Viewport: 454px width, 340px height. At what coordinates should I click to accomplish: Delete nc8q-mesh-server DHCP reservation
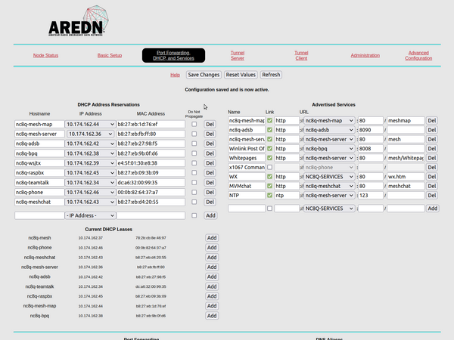coord(210,134)
